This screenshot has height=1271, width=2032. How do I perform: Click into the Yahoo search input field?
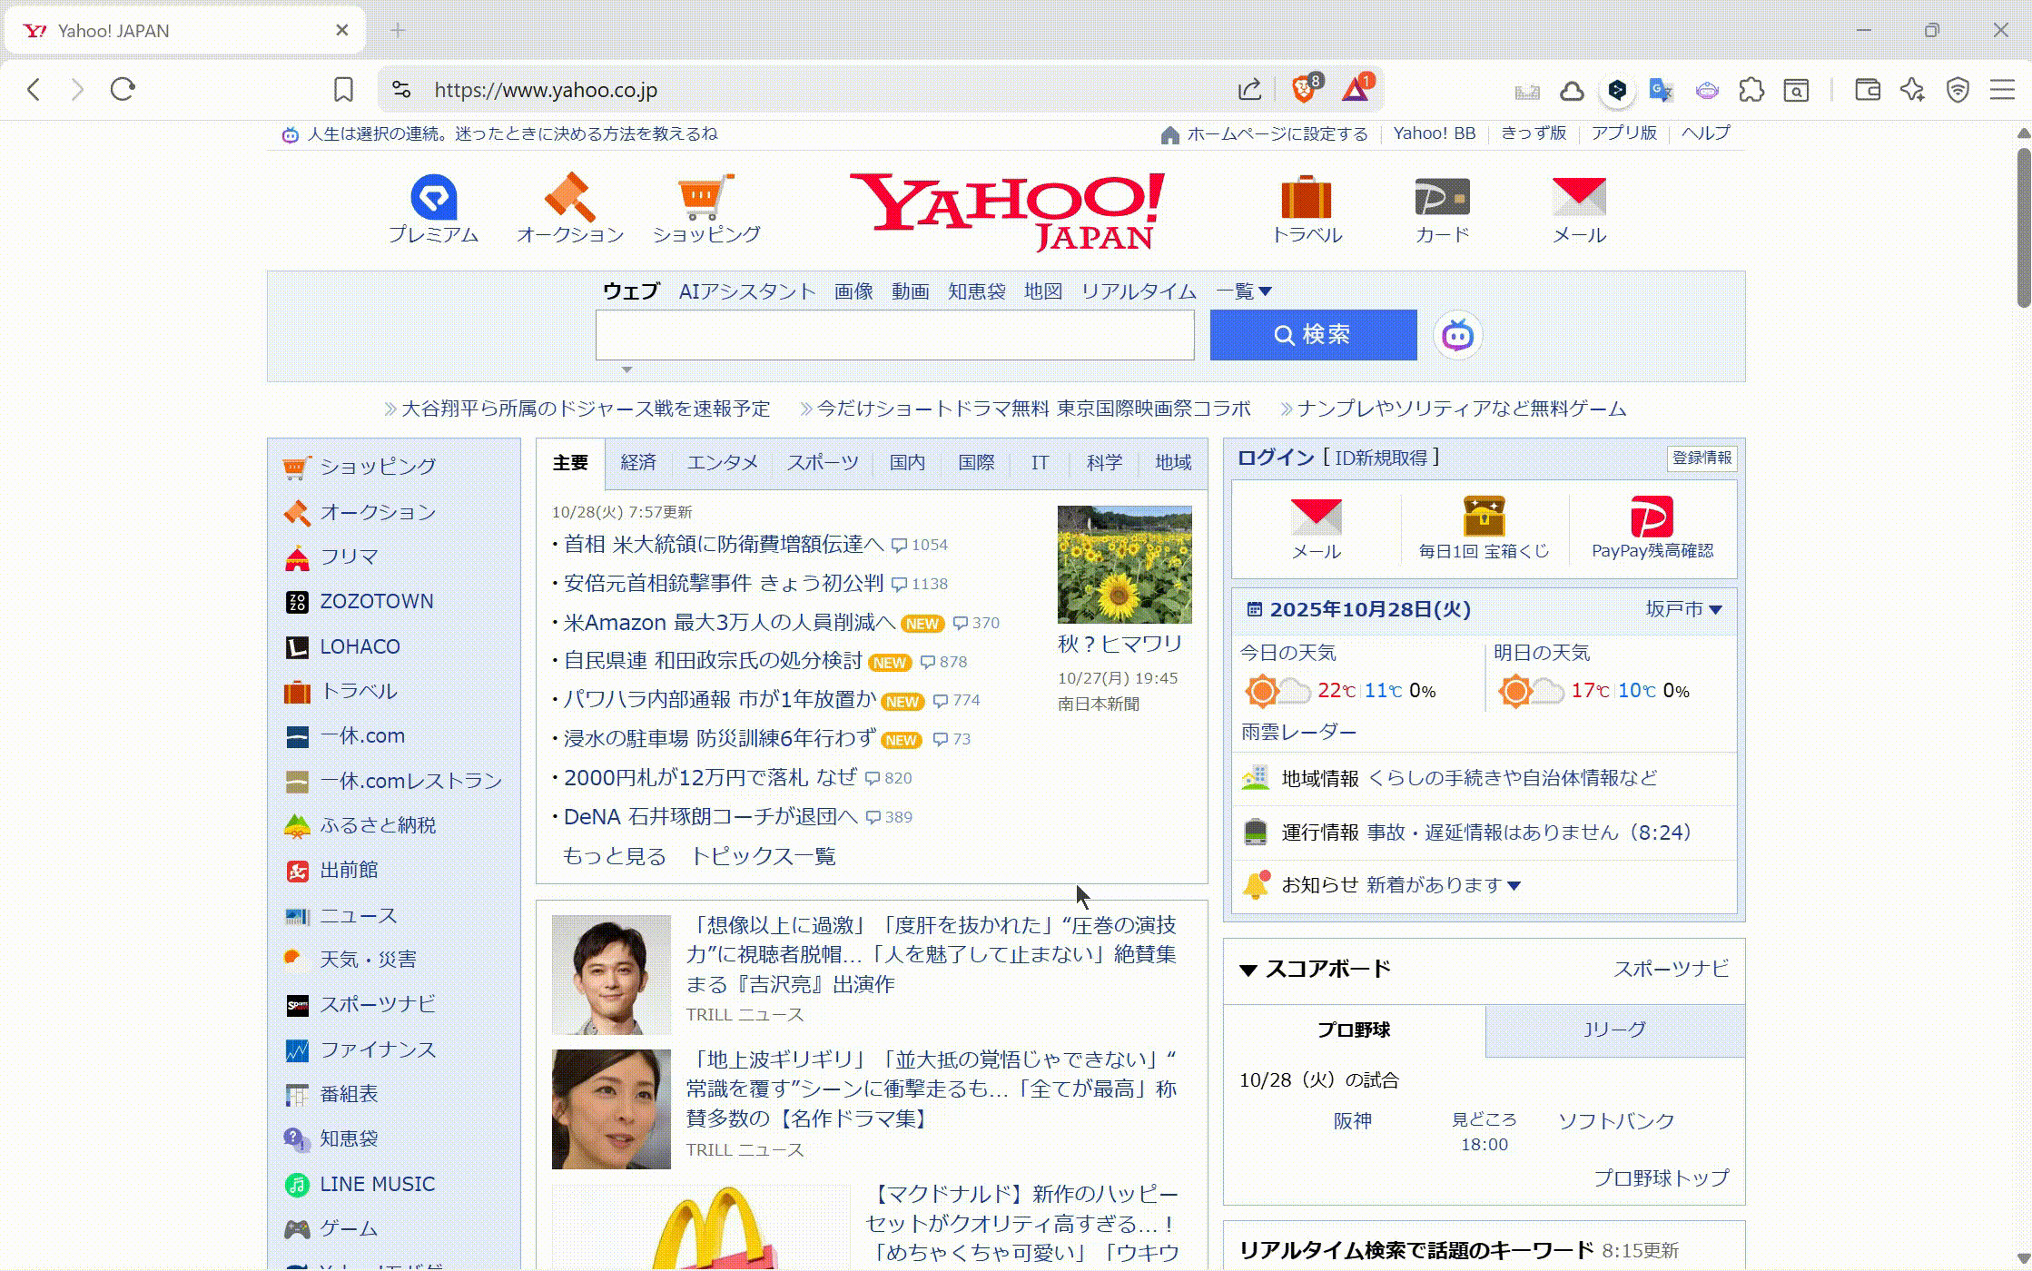(894, 335)
